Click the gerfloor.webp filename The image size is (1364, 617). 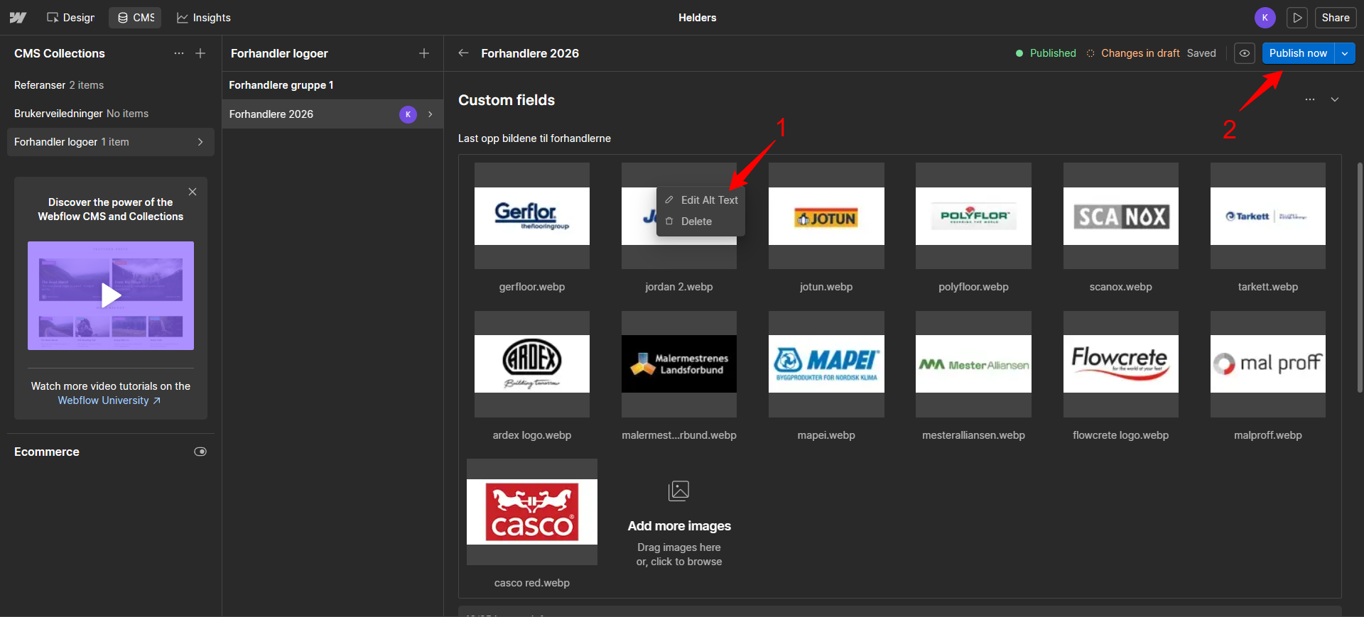pos(532,287)
